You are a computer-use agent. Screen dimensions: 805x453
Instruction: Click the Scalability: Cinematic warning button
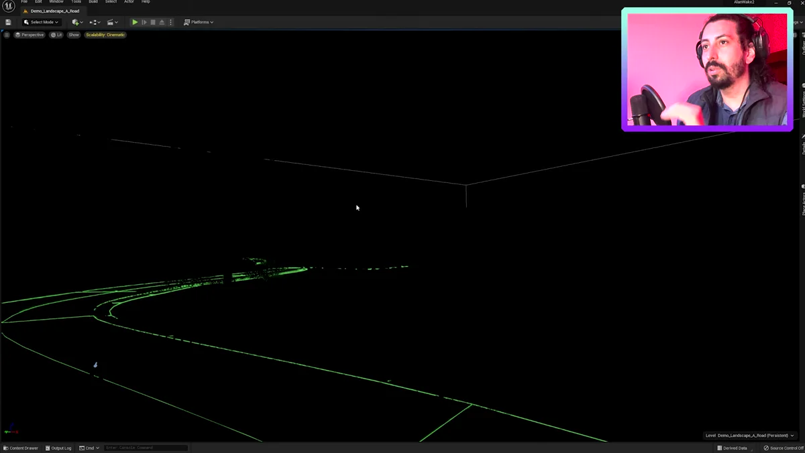tap(105, 35)
